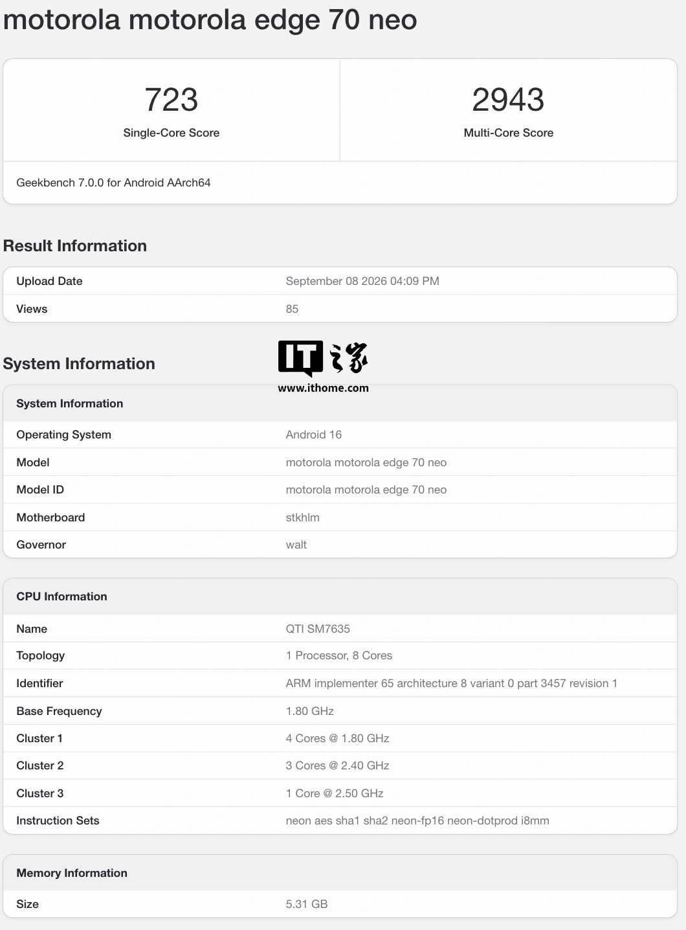Click the Result Information heading
This screenshot has height=930, width=686.
click(75, 246)
